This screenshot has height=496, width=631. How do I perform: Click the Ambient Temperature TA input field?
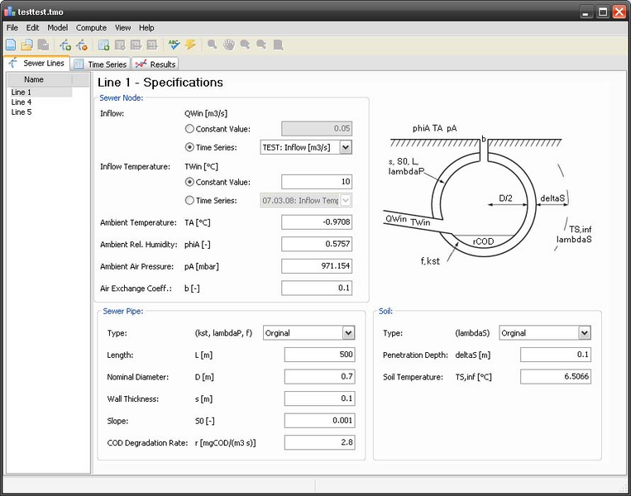click(x=317, y=222)
